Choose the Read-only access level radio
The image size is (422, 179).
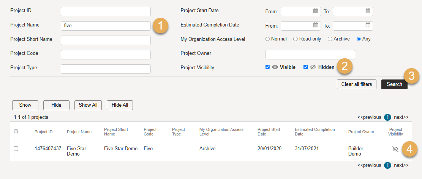tap(296, 39)
